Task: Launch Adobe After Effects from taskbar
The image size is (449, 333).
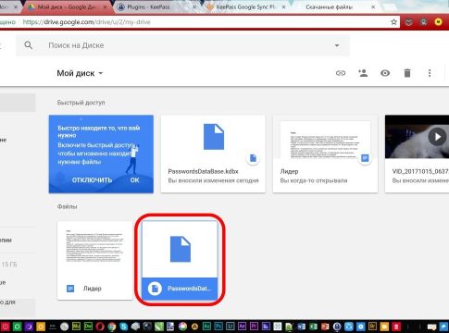Action: point(242,327)
